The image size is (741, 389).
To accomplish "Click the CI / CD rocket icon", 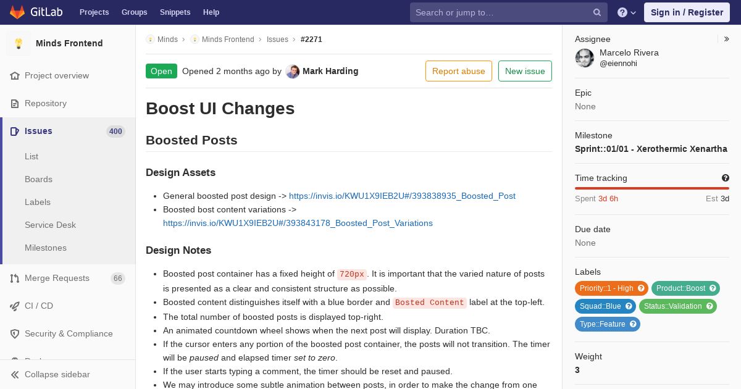I will pos(15,306).
